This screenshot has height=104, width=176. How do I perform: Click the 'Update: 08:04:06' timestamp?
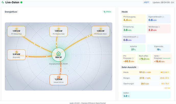161,2
